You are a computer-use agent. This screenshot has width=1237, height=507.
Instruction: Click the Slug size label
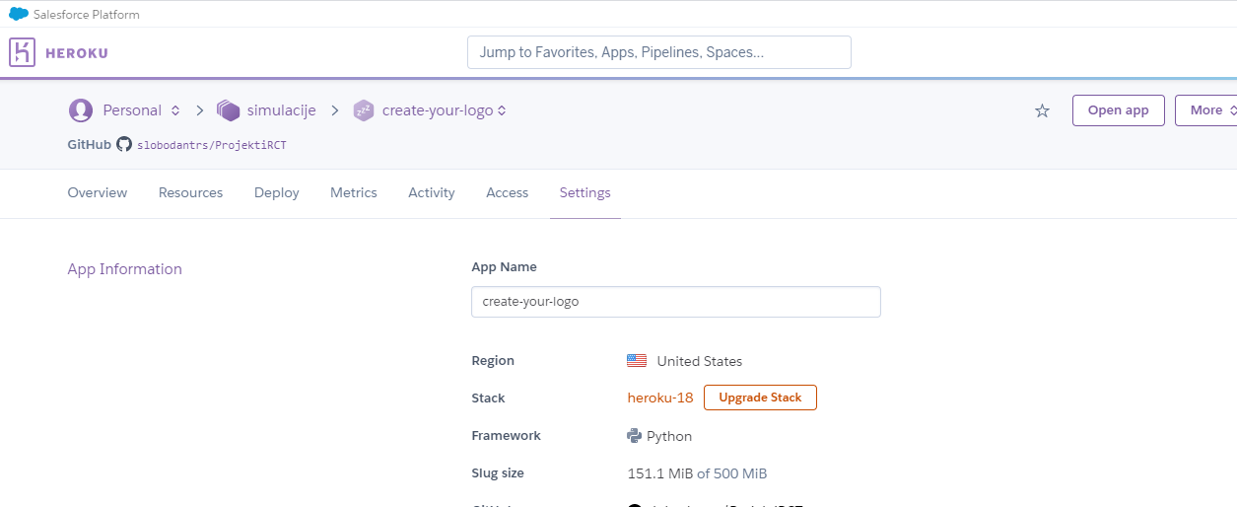(x=498, y=473)
